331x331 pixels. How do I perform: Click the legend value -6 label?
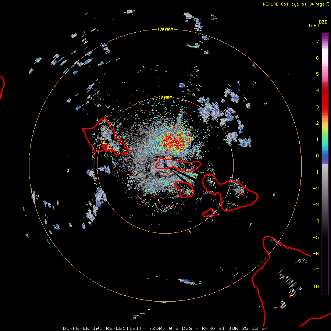(316, 254)
